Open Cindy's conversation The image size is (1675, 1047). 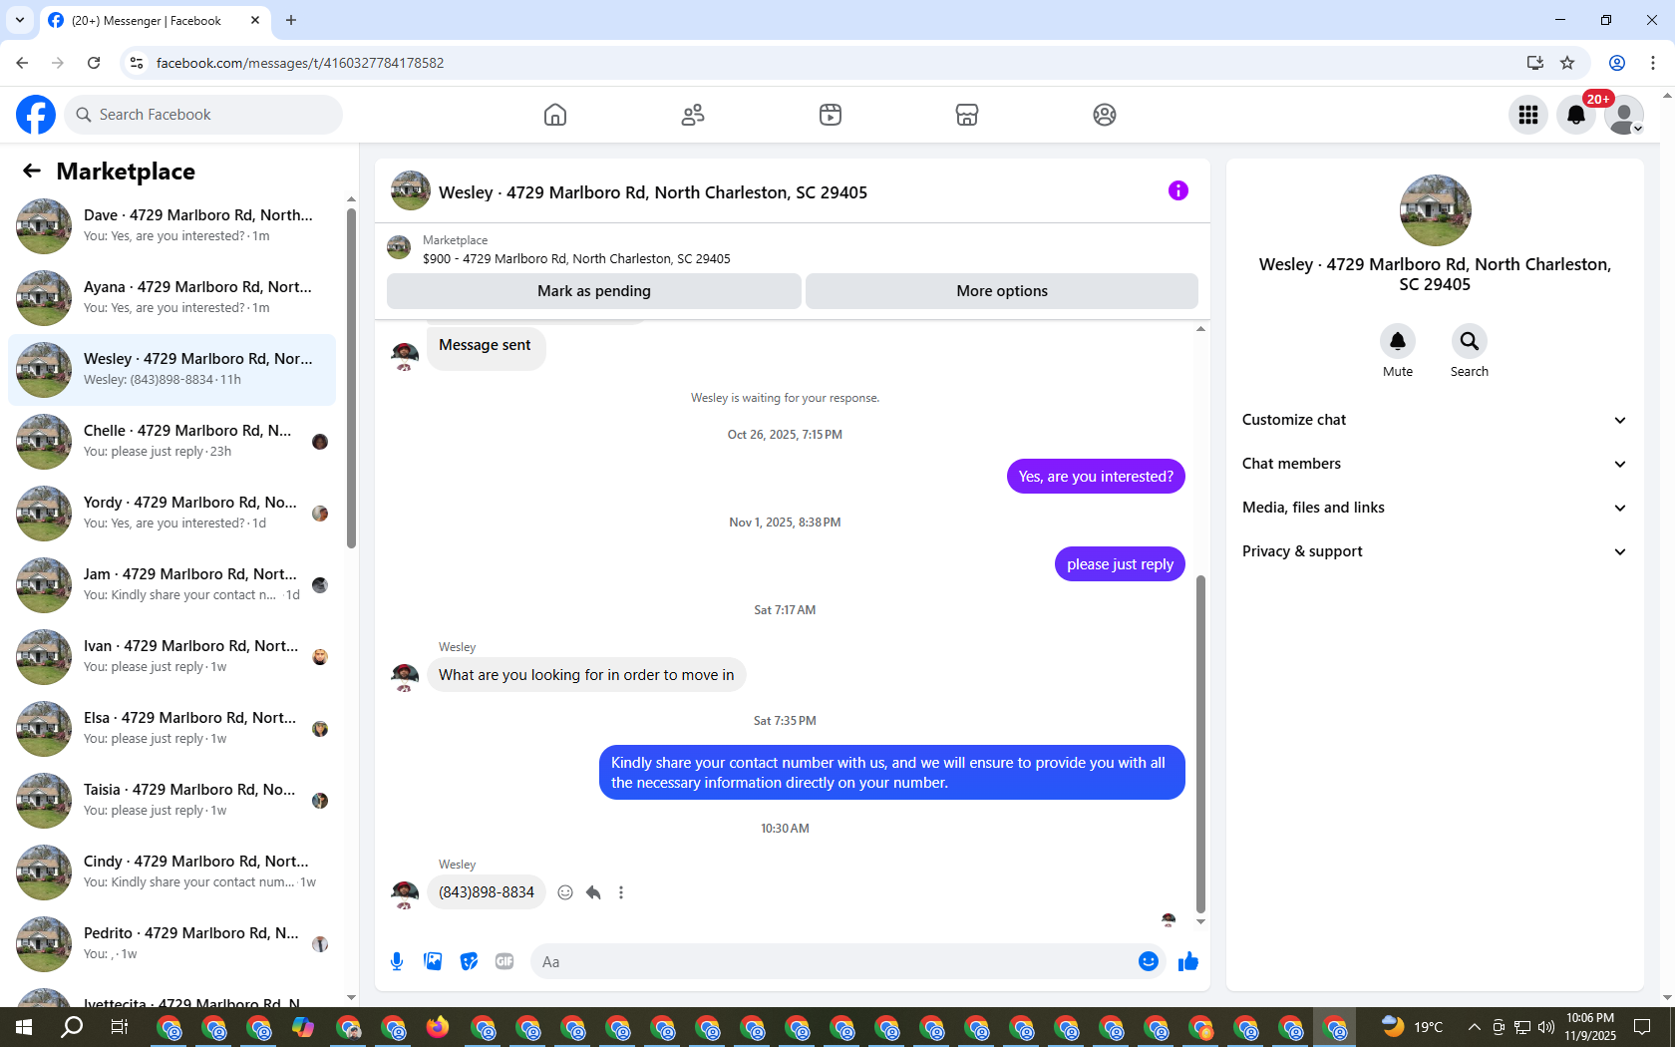tap(171, 872)
